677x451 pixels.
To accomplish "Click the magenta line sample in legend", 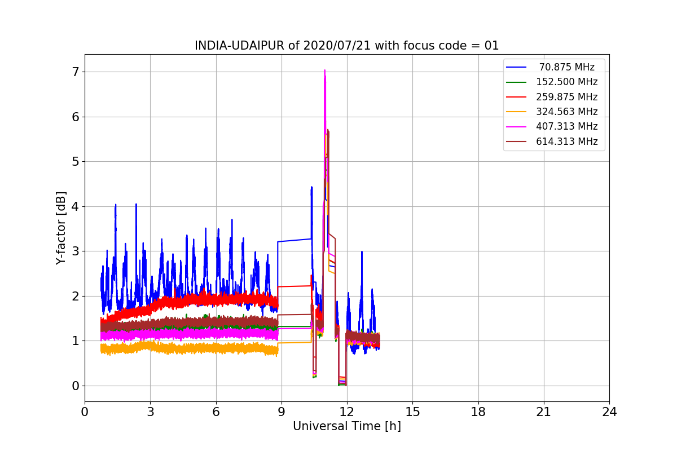I will [x=517, y=127].
